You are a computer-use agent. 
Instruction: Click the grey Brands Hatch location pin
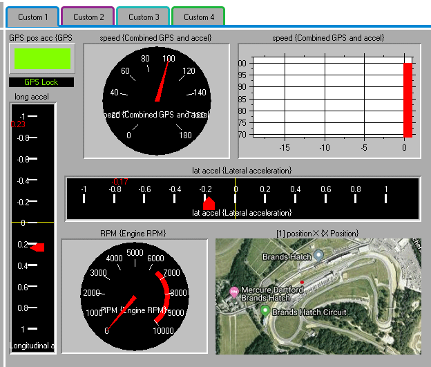[318, 255]
